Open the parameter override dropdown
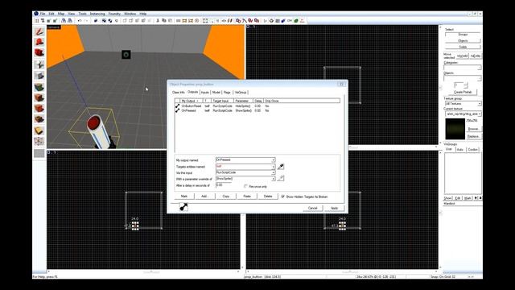Viewport: 515px width, 290px height. (273, 179)
